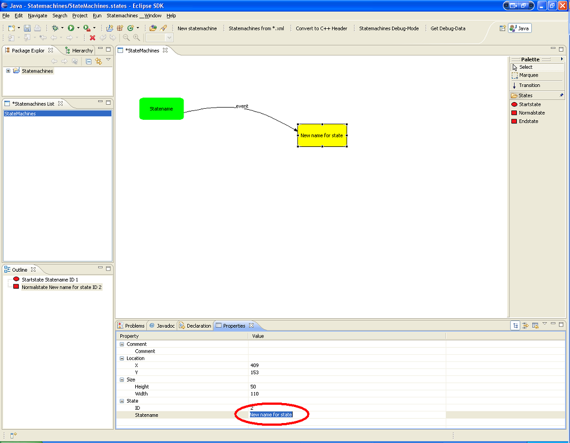Click the New Java Package icon
This screenshot has width=570, height=443.
120,28
